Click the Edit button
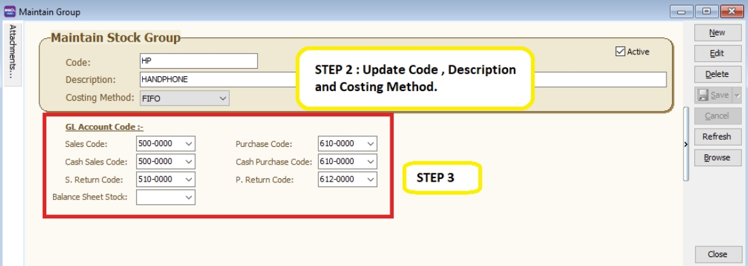This screenshot has height=266, width=748. pyautogui.click(x=717, y=54)
